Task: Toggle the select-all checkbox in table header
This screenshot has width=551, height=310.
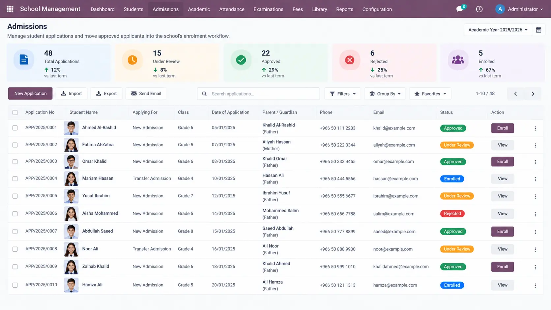Action: point(15,112)
